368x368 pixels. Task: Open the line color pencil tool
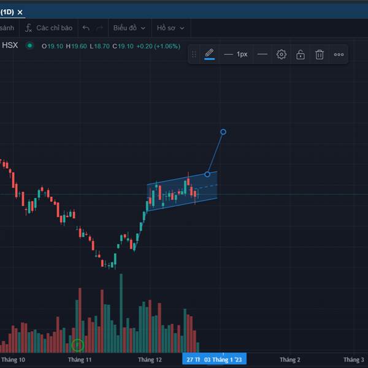209,54
